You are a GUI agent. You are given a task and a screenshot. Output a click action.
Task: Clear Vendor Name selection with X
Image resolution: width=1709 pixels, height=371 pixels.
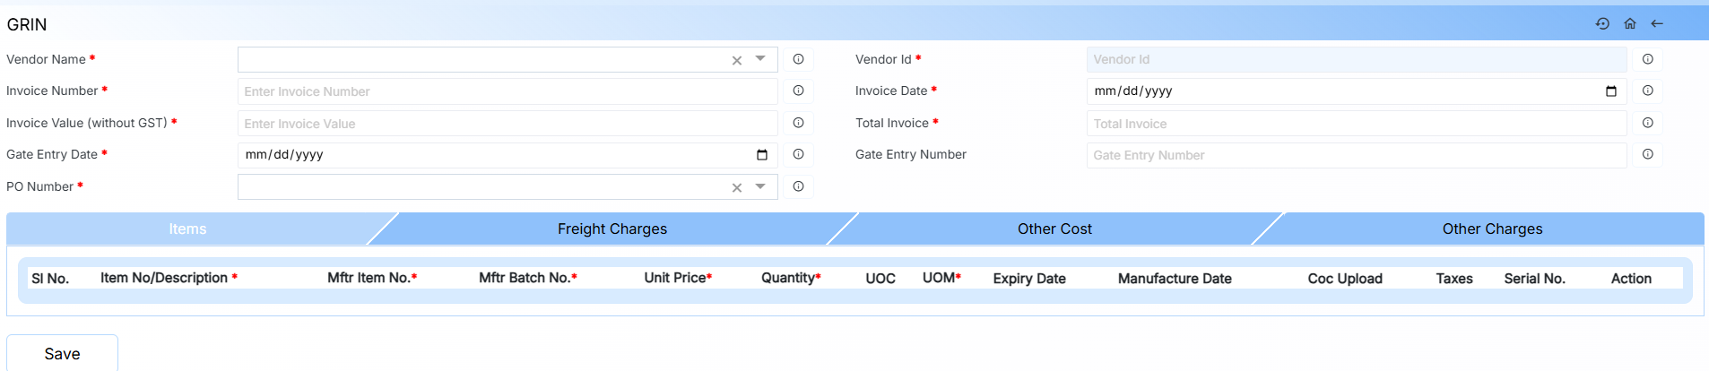737,60
